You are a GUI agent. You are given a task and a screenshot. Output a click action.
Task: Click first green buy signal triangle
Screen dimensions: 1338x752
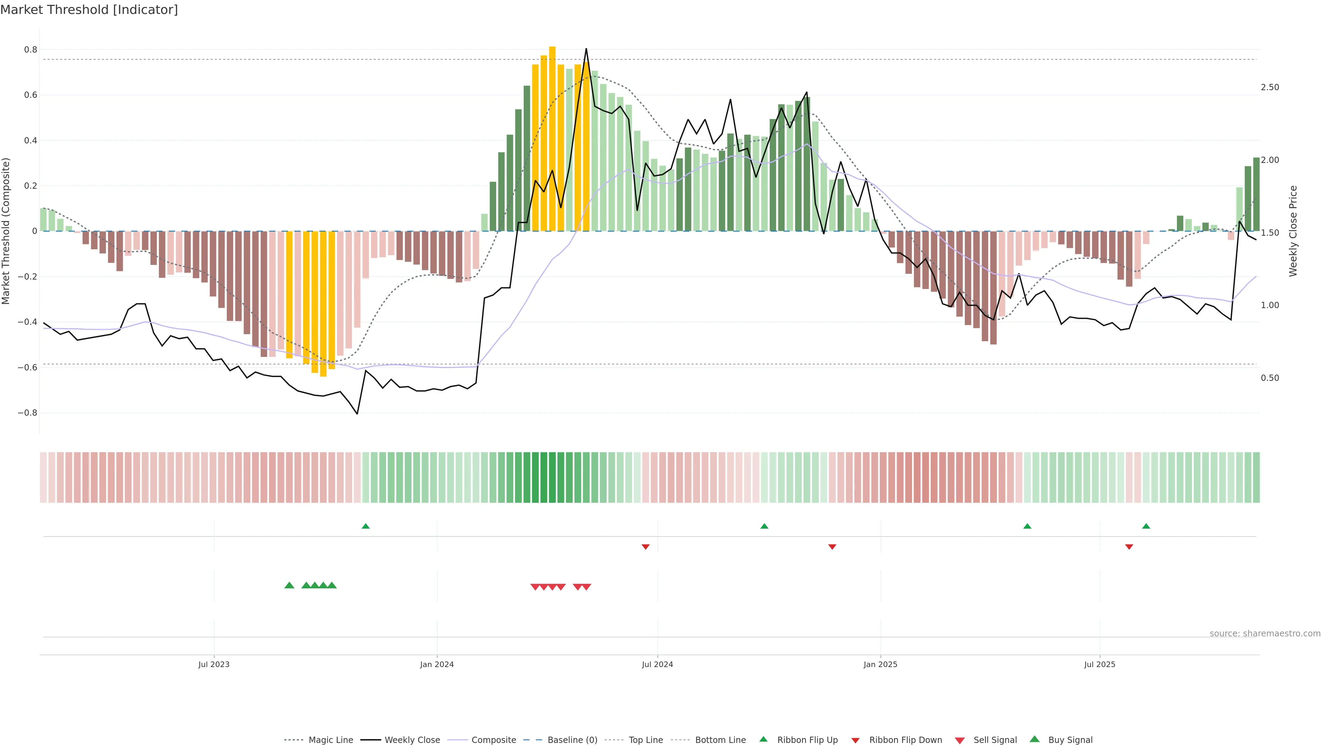click(x=289, y=585)
